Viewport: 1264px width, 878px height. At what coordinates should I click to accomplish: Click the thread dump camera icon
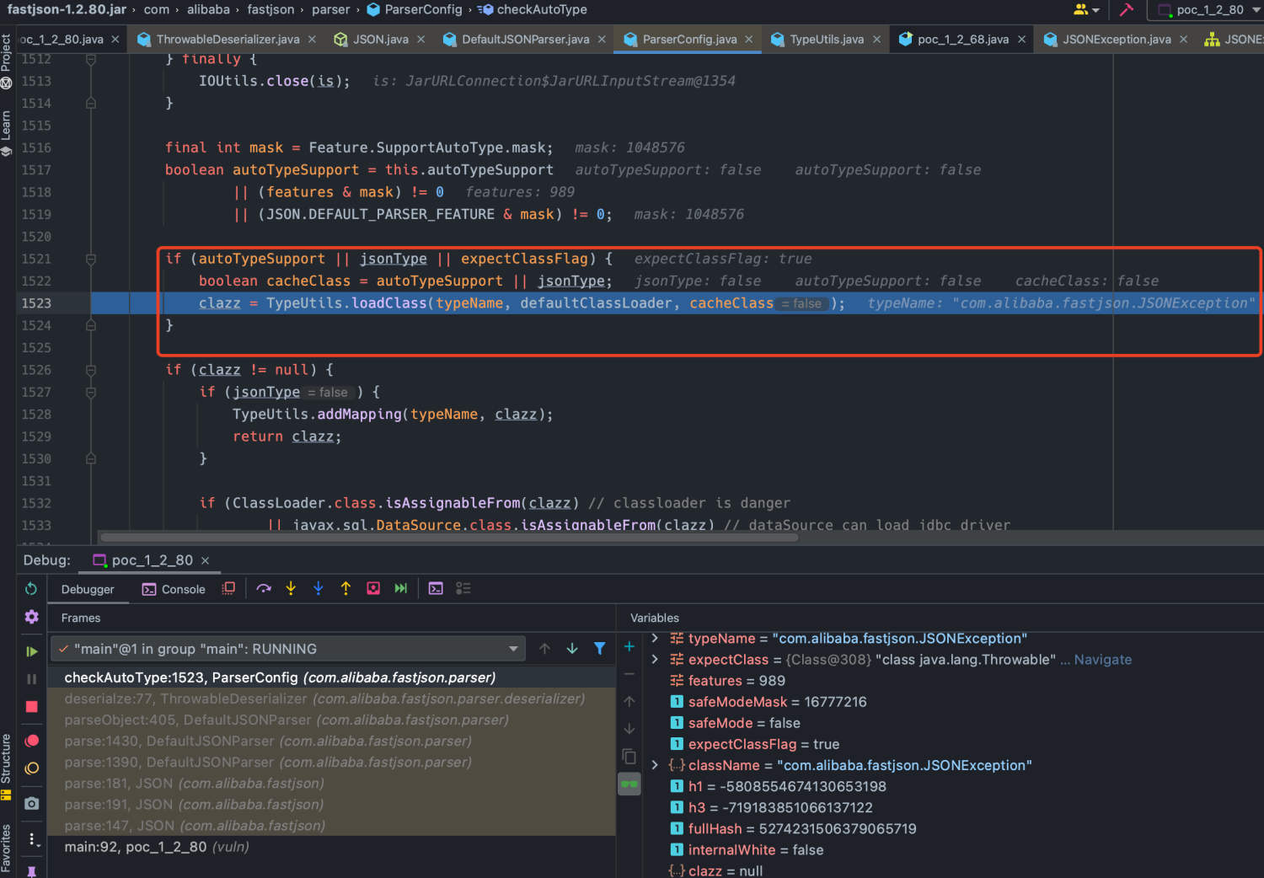tap(32, 804)
